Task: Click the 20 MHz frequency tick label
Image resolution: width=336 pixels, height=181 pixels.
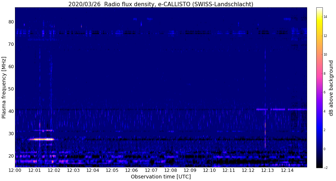Action: (11, 156)
